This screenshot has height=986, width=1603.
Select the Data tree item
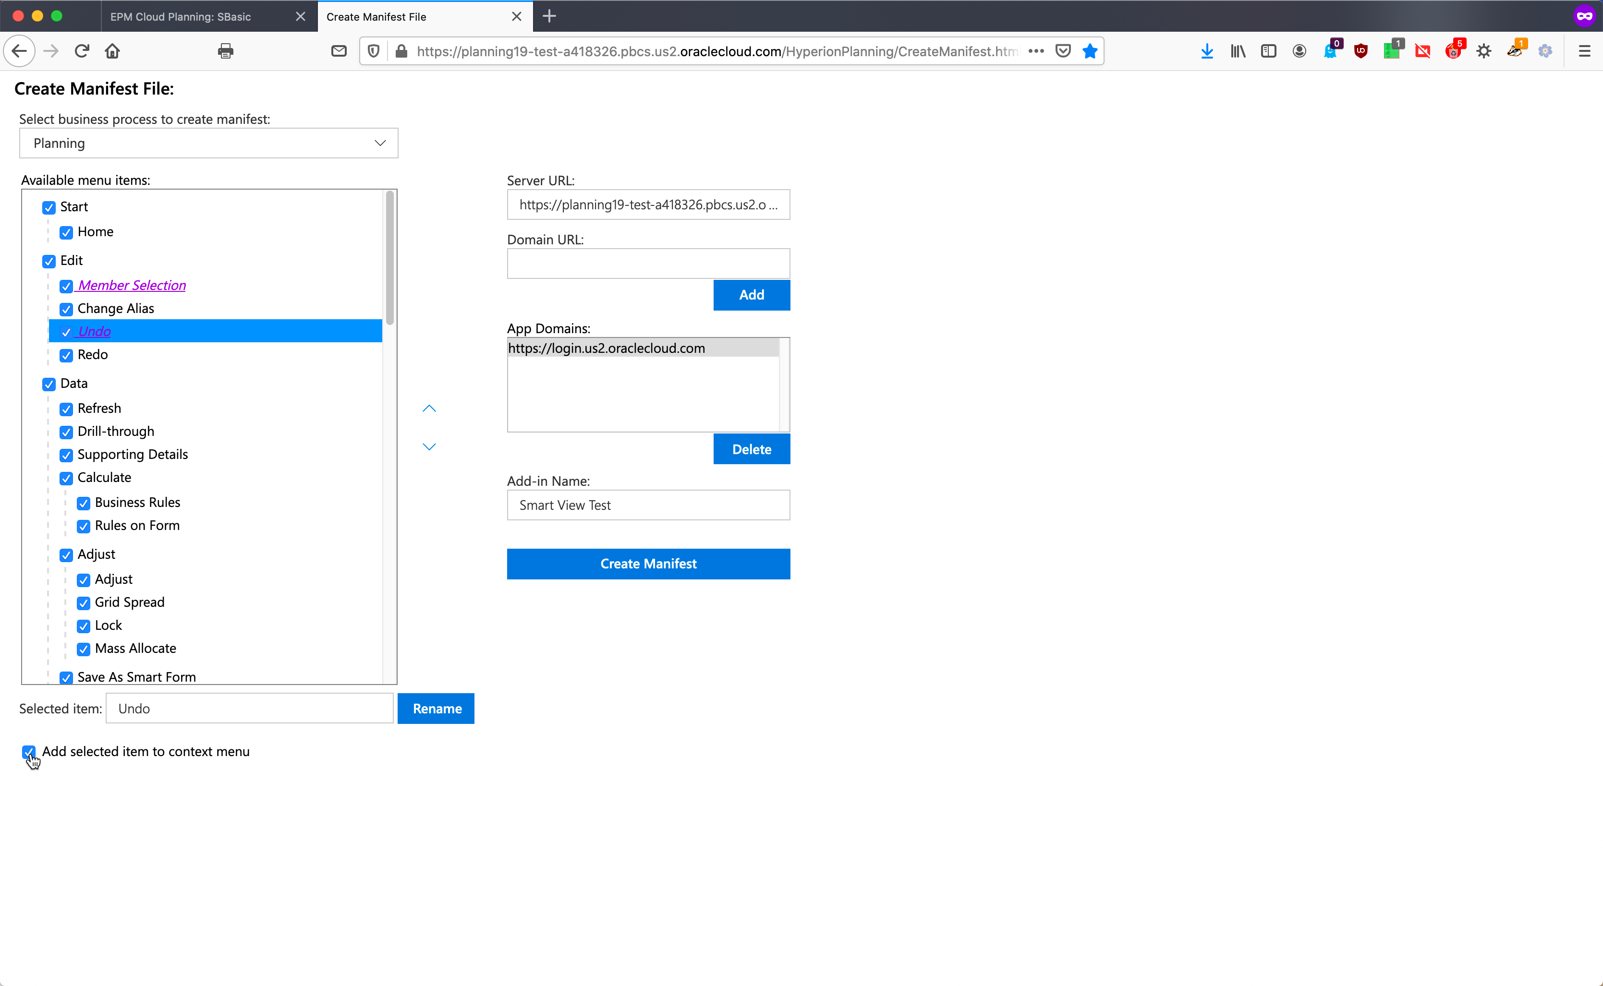point(74,384)
